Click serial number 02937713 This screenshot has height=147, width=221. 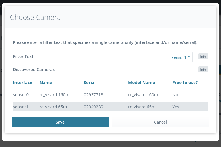coord(93,95)
